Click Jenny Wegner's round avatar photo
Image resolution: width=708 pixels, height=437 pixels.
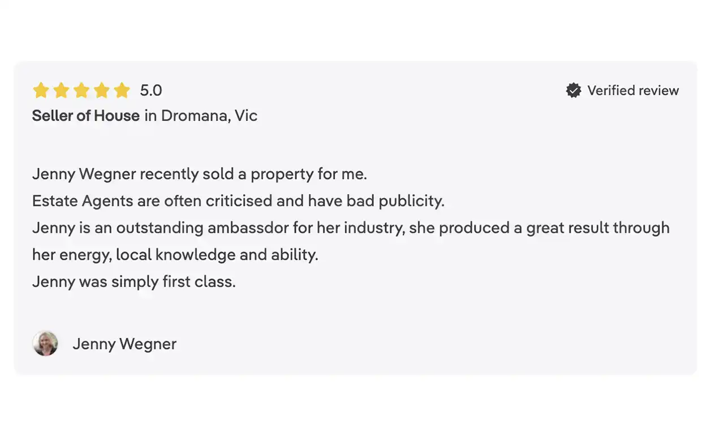click(45, 343)
